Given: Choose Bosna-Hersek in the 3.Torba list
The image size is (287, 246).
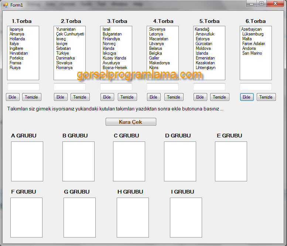Looking at the screenshot, I should pyautogui.click(x=115, y=68).
